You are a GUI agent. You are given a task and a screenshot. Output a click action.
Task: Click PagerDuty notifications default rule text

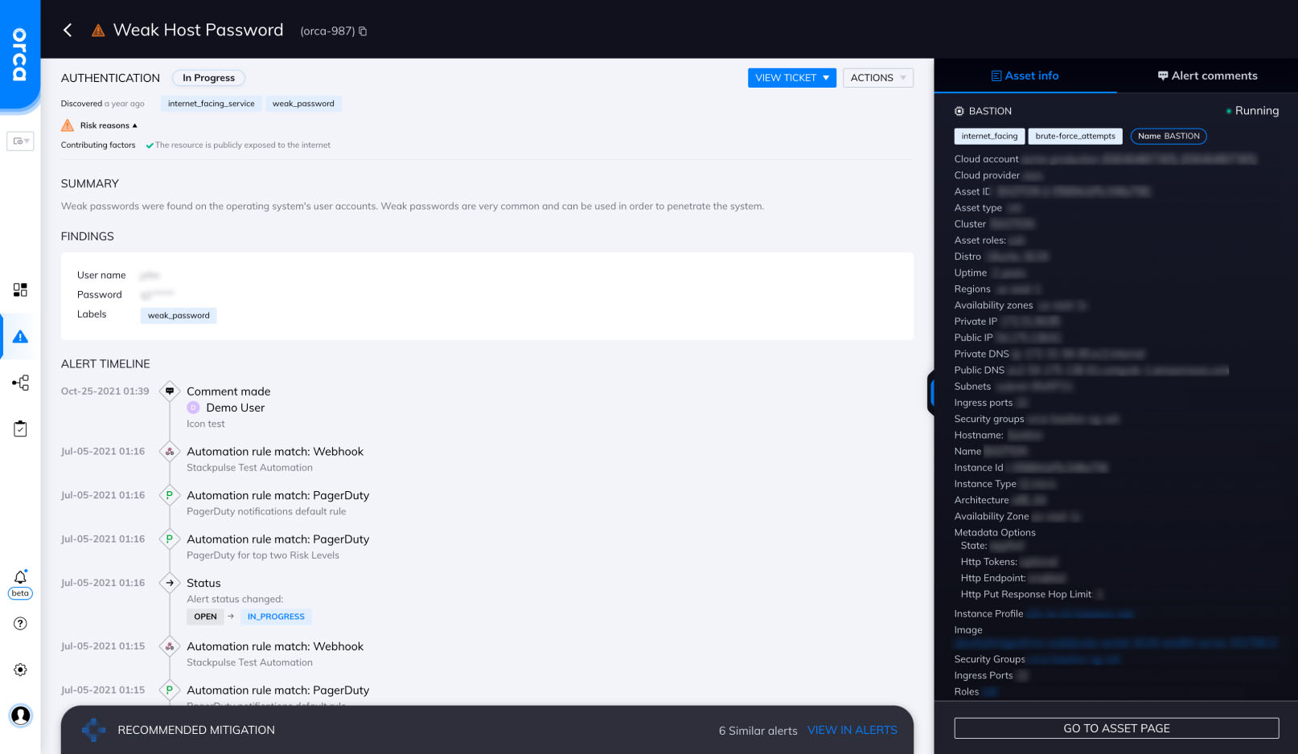pyautogui.click(x=266, y=511)
